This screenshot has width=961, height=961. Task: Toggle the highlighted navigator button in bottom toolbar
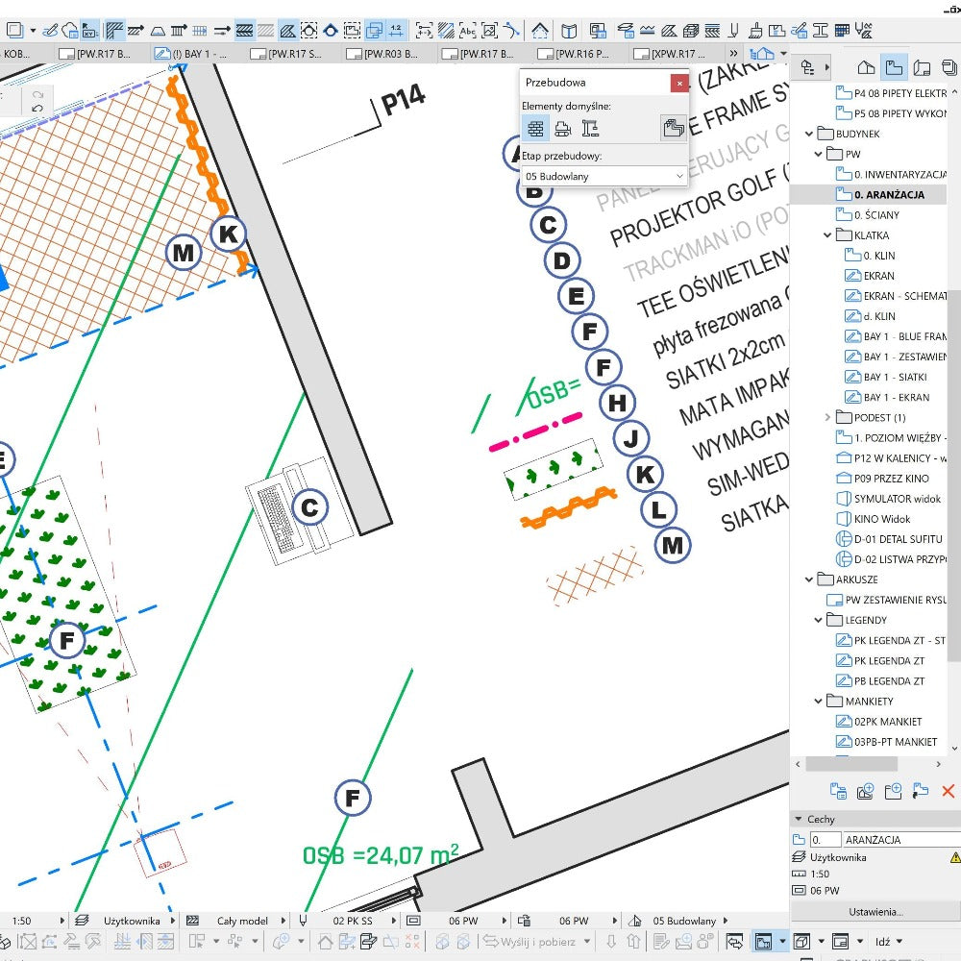pos(762,941)
